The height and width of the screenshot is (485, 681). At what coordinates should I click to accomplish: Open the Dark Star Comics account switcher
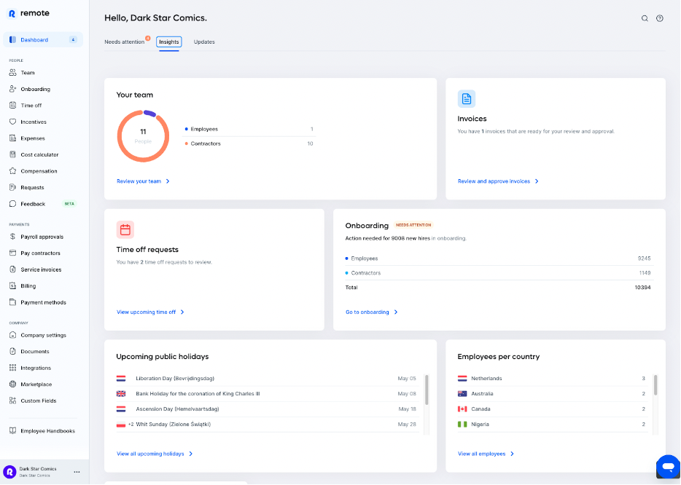[32, 472]
